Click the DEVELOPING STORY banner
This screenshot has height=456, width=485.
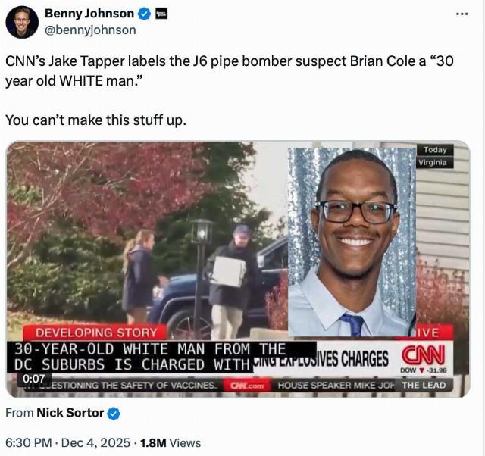coord(96,333)
